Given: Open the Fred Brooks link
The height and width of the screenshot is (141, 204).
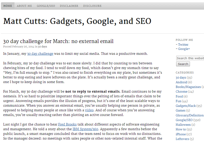Looking at the screenshot, I should (x=67, y=124).
